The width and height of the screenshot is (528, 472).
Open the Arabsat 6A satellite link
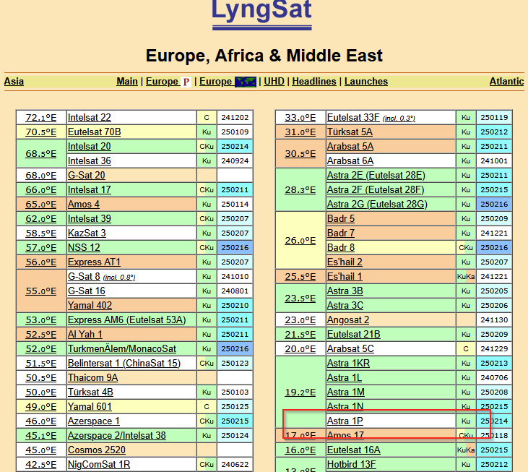coord(350,161)
